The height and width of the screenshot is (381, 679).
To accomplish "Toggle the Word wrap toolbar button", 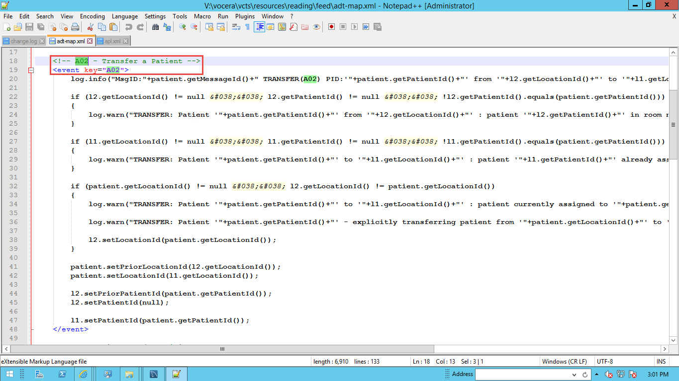I will (236, 27).
